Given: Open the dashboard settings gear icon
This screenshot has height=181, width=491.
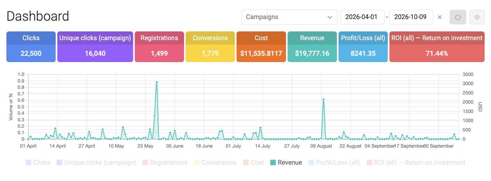Looking at the screenshot, I should tap(477, 17).
